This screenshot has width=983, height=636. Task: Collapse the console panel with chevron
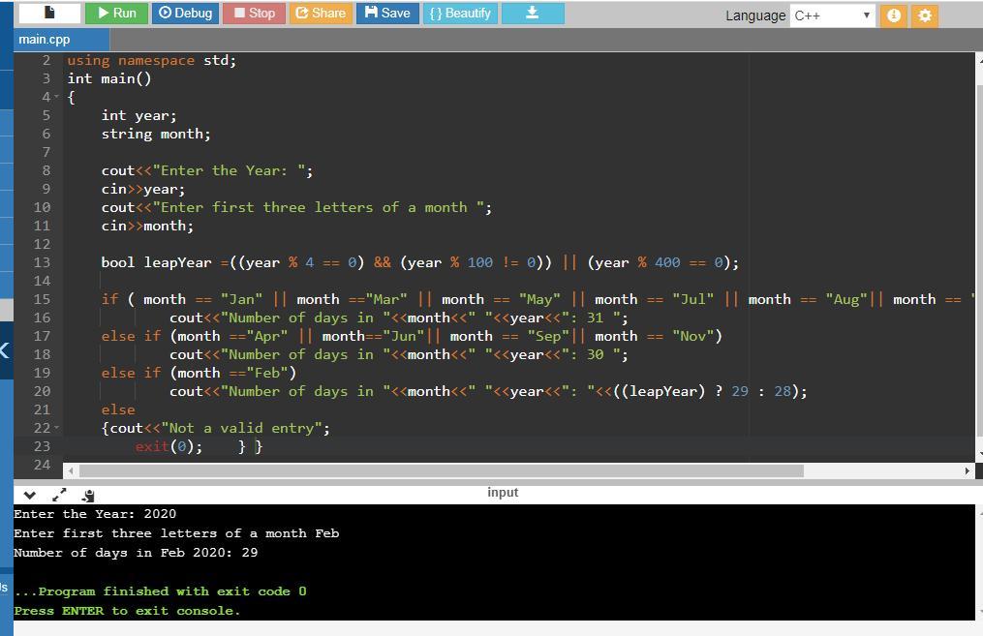tap(29, 495)
